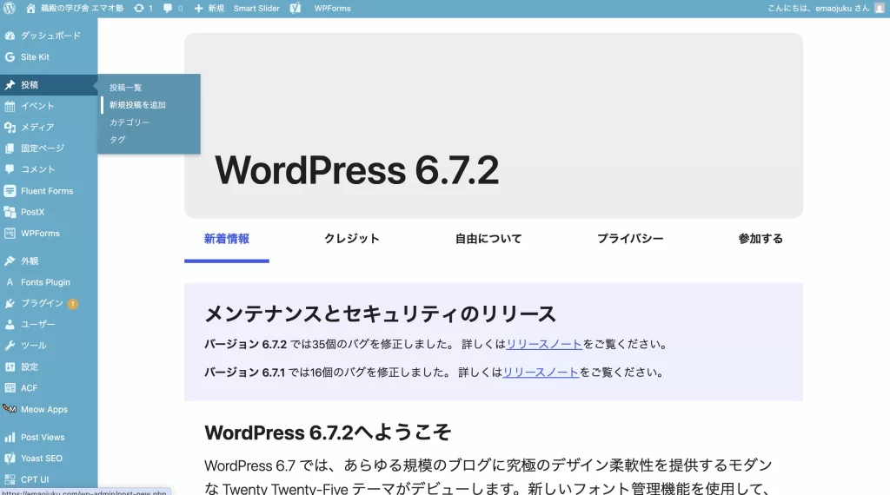Click the ACF icon in sidebar

(x=10, y=388)
